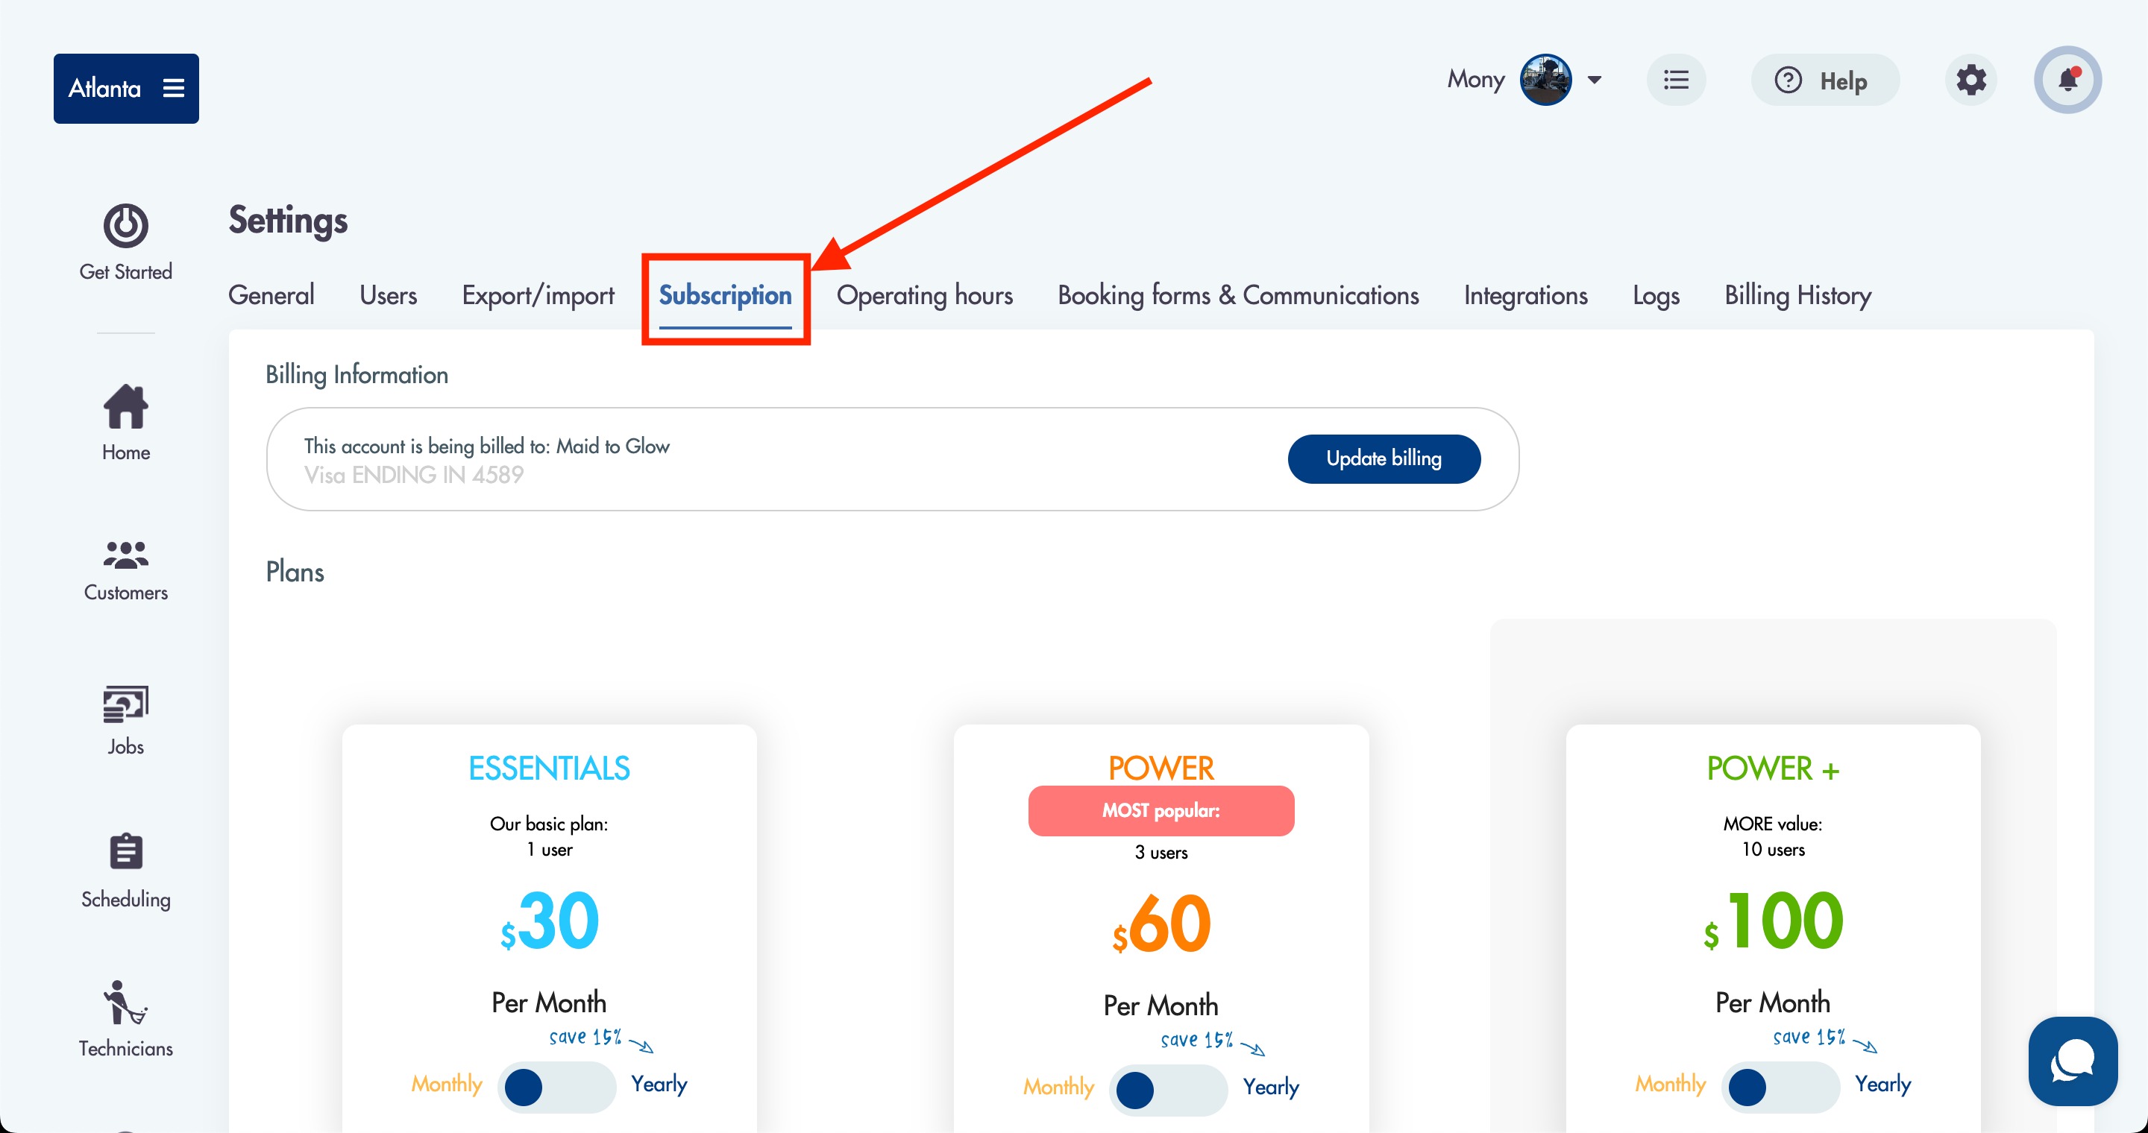Image resolution: width=2148 pixels, height=1133 pixels.
Task: Expand the Mony user dropdown arrow
Action: tap(1595, 80)
